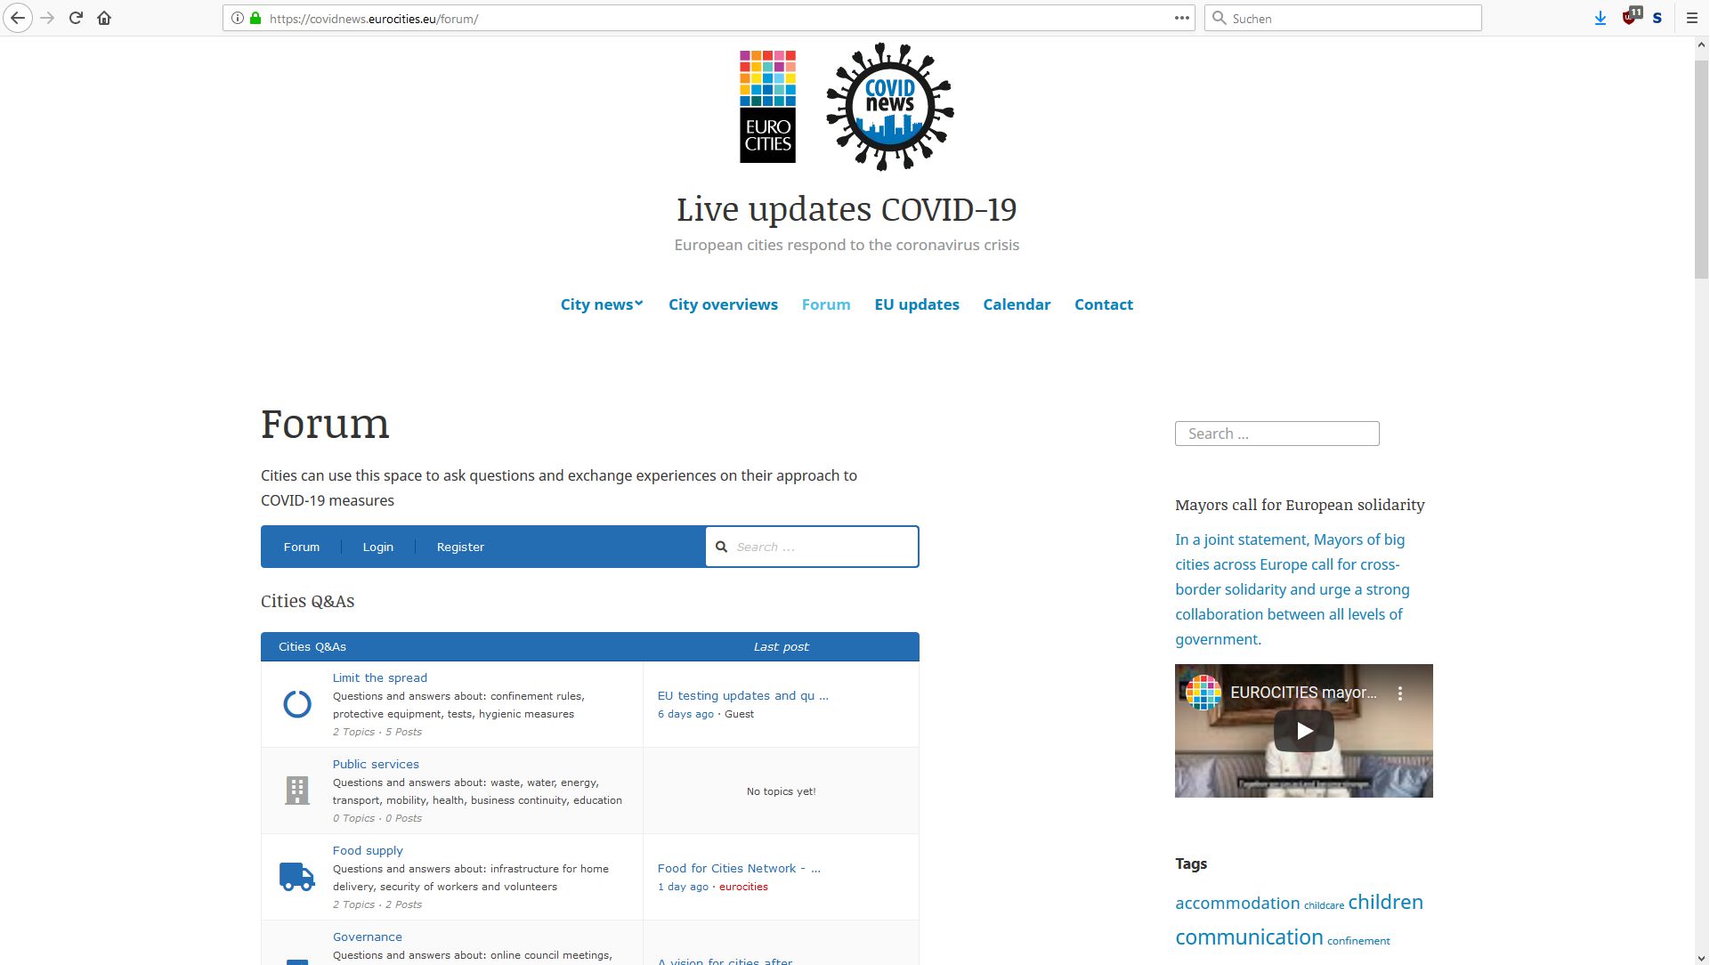Open the Public services forum

[x=376, y=764]
